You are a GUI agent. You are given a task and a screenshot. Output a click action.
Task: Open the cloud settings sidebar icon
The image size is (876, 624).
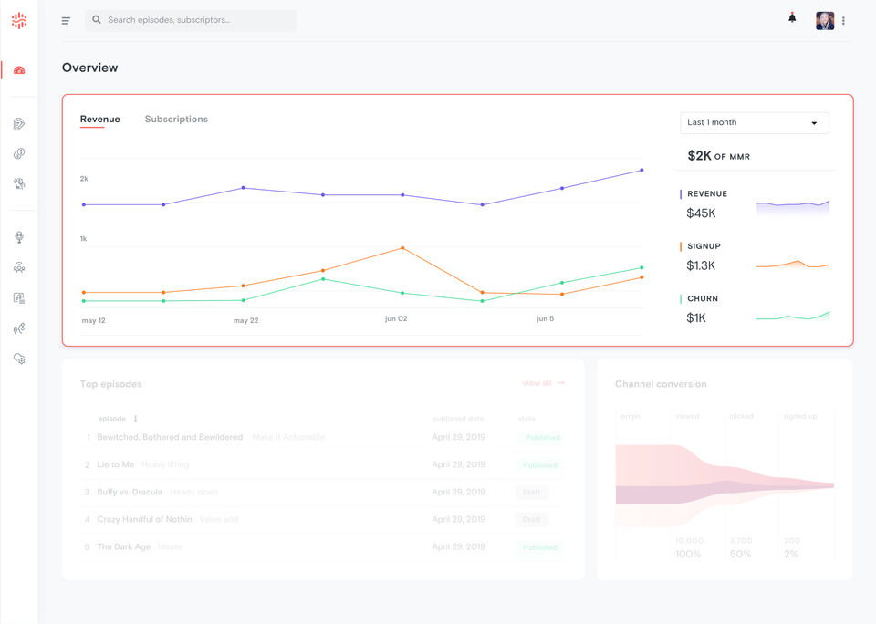(x=19, y=359)
